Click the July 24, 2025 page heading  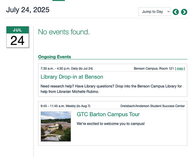(x=28, y=10)
